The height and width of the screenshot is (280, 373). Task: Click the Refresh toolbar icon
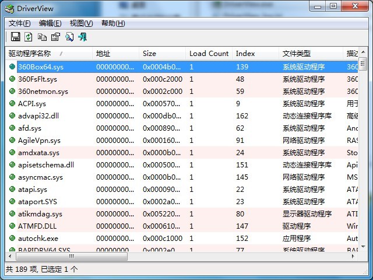[x=29, y=37]
